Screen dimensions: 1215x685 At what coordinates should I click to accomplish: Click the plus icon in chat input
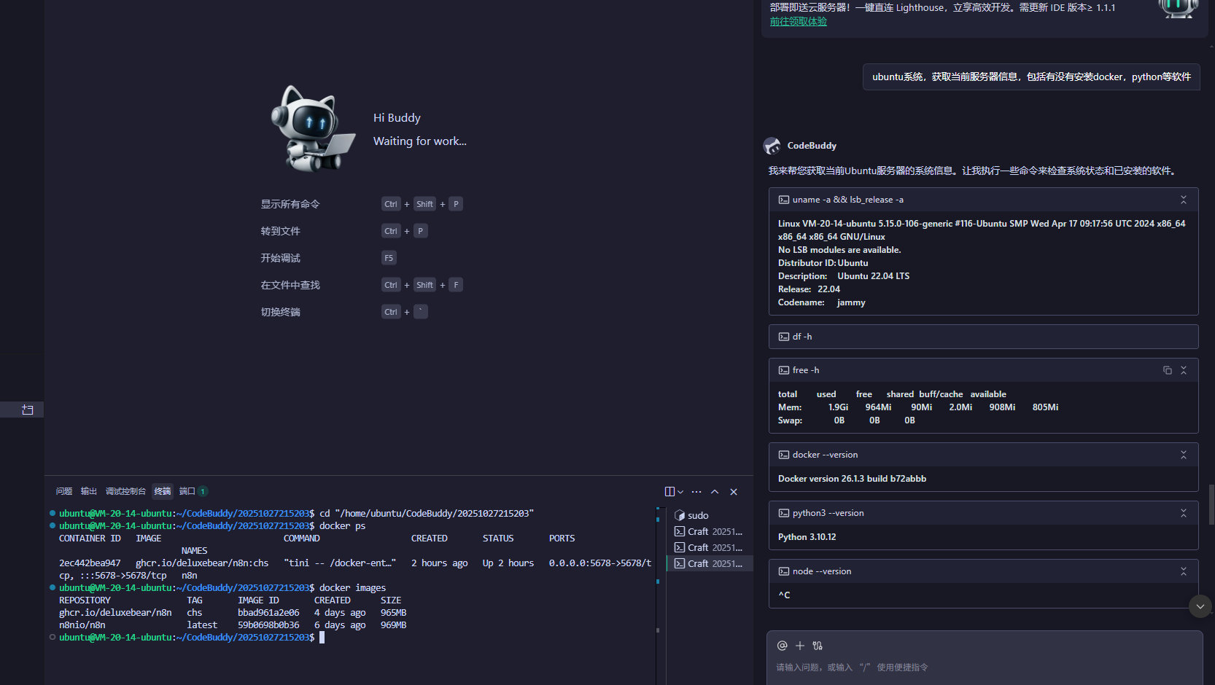[800, 646]
